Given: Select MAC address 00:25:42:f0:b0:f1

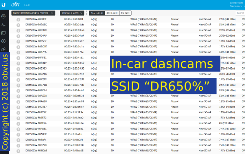Looking at the screenshot, I should coord(73,139).
